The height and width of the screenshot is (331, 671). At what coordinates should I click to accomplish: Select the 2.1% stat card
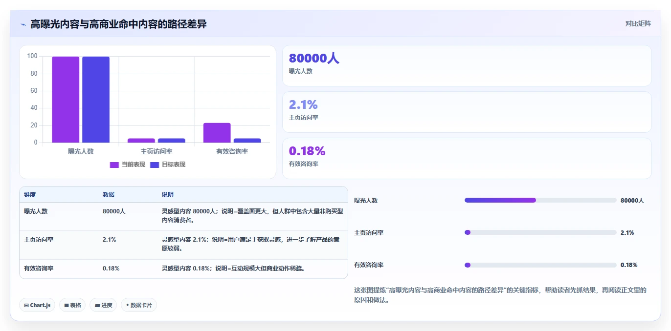tap(467, 112)
